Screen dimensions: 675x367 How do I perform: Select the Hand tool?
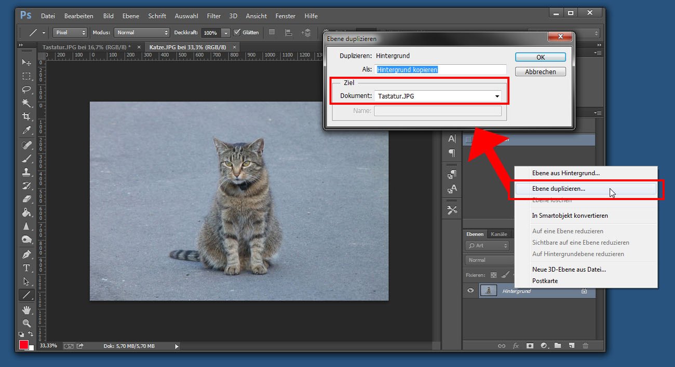coord(26,308)
